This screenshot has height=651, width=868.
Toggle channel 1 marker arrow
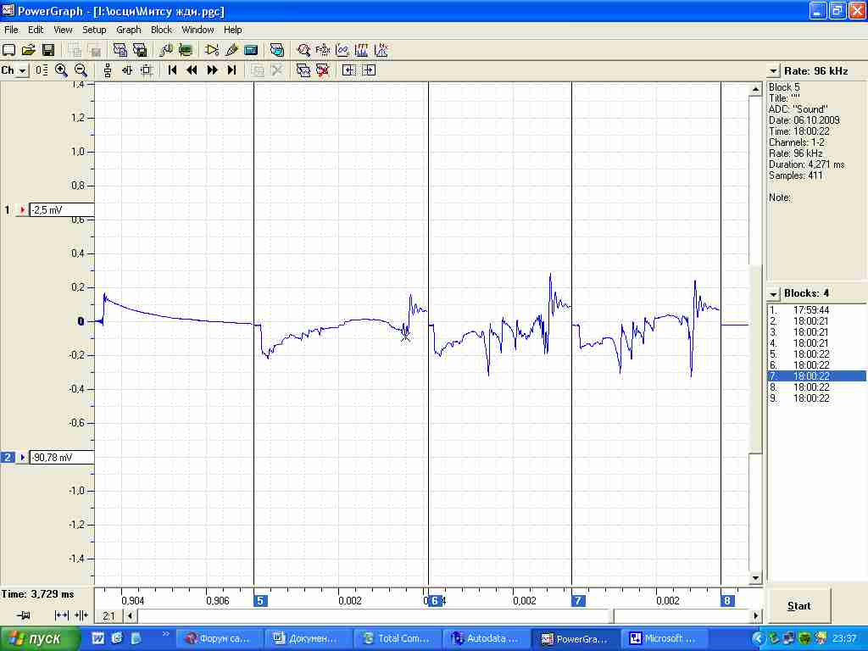click(x=22, y=210)
